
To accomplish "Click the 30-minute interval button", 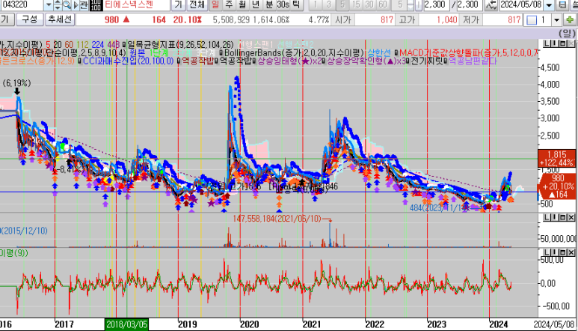I will pyautogui.click(x=369, y=4).
